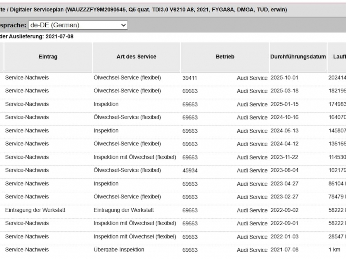Viewport: 346px width, 259px height.
Task: Select the service row dated 2025-10-01
Action: pos(173,78)
